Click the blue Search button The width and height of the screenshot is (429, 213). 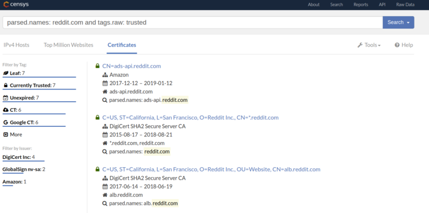(398, 22)
